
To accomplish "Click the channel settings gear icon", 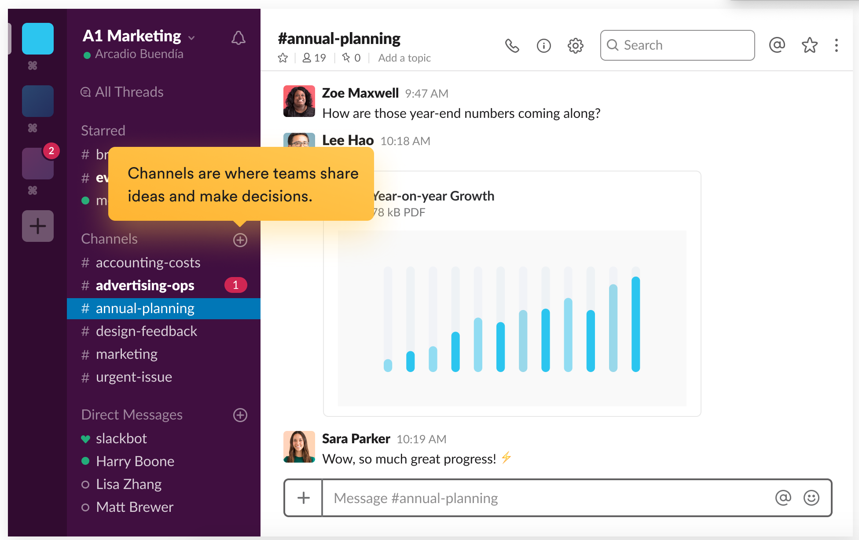I will pos(574,45).
